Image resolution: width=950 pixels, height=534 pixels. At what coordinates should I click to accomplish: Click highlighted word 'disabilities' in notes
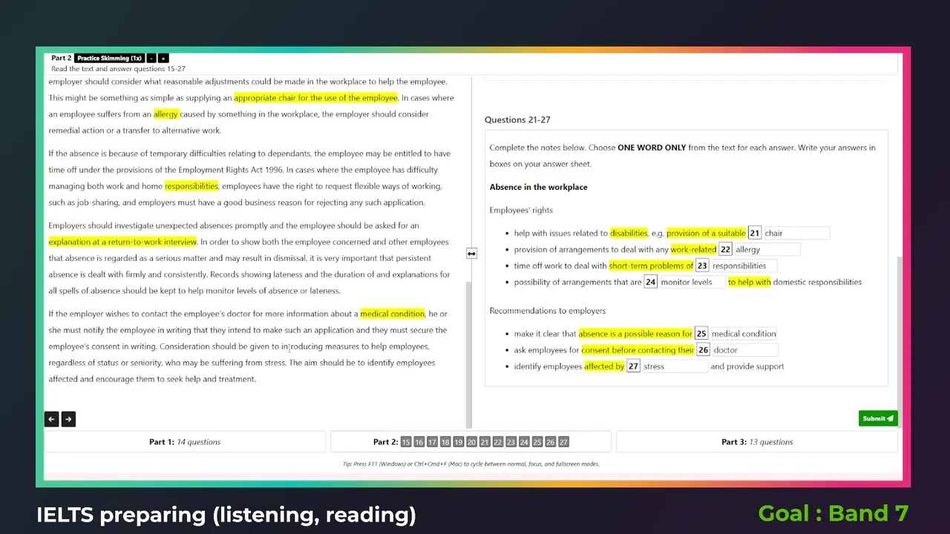(x=629, y=233)
